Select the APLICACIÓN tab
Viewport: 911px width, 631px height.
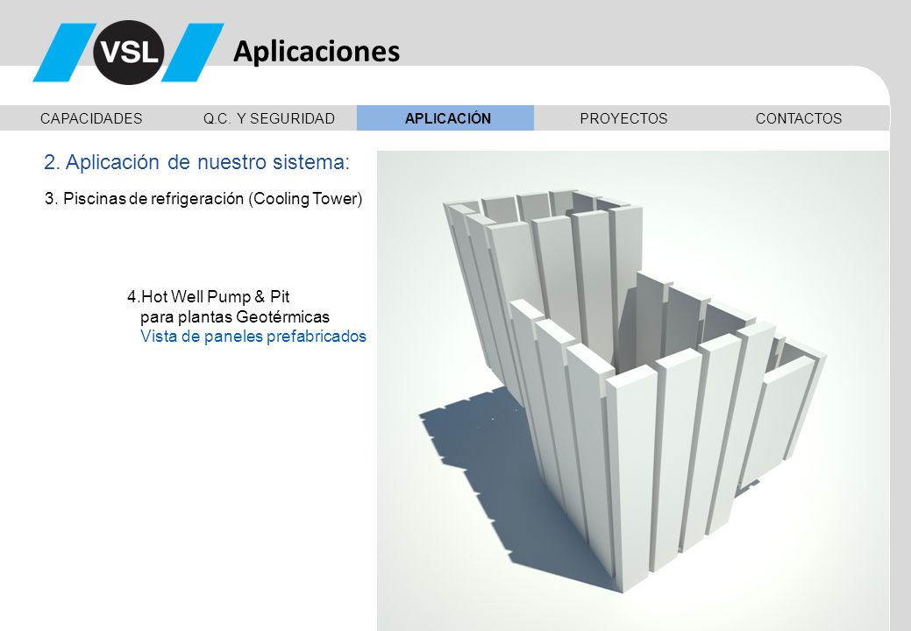coord(445,118)
